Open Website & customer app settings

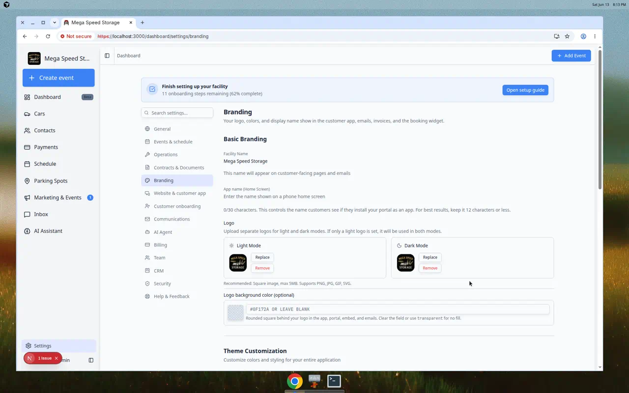tap(177, 193)
